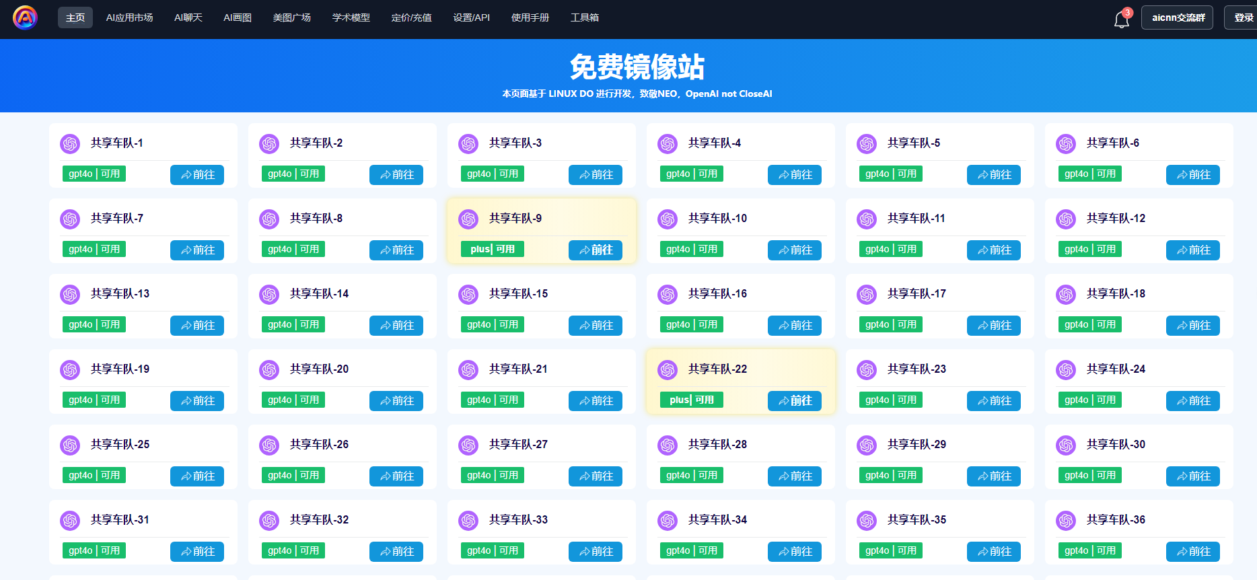Click 前往 for 共享车队-29
Image resolution: width=1257 pixels, height=580 pixels.
[x=994, y=476]
